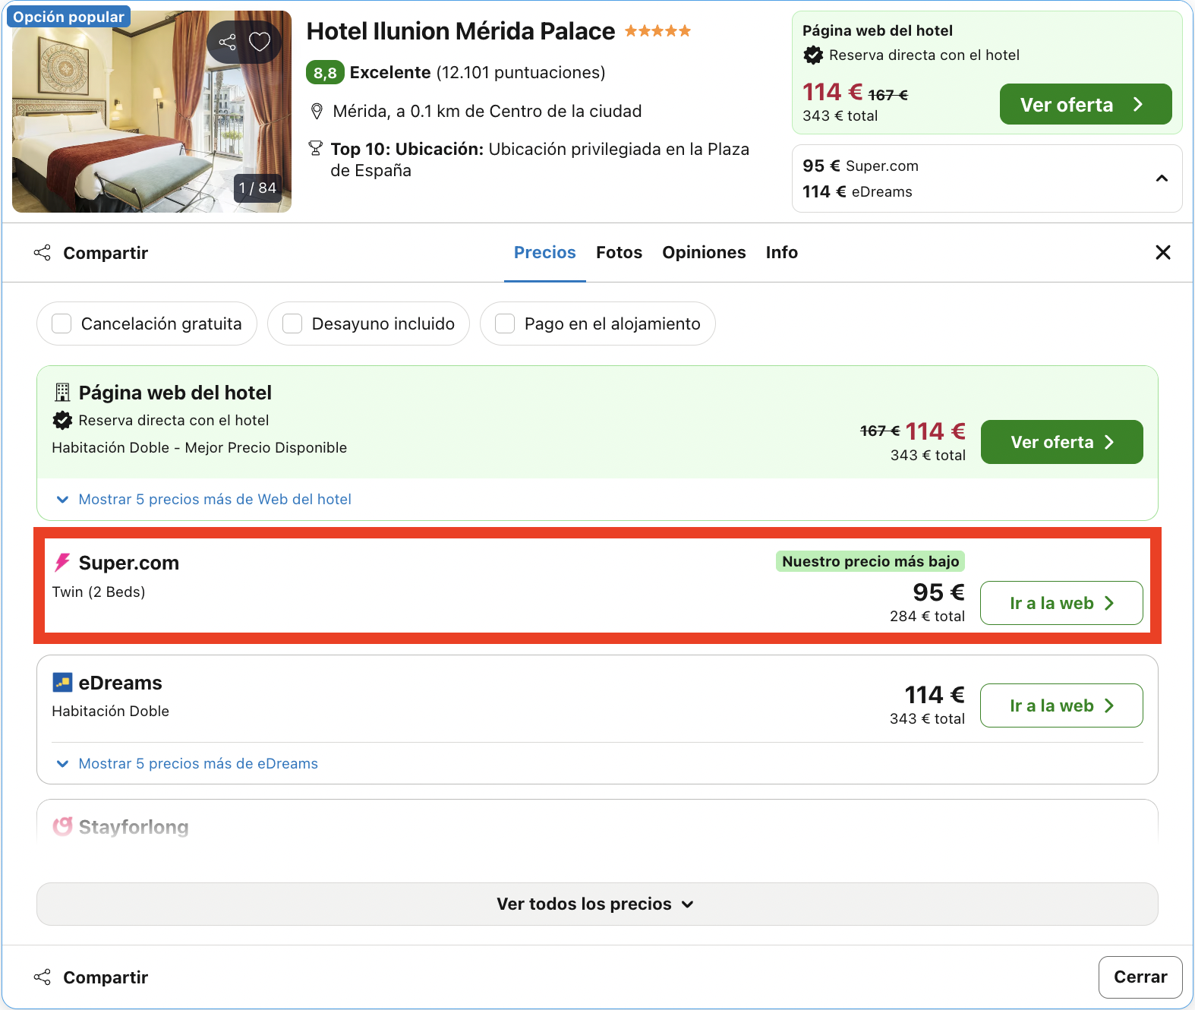
Task: Click the building icon next to Página web del hotel
Action: pyautogui.click(x=62, y=393)
